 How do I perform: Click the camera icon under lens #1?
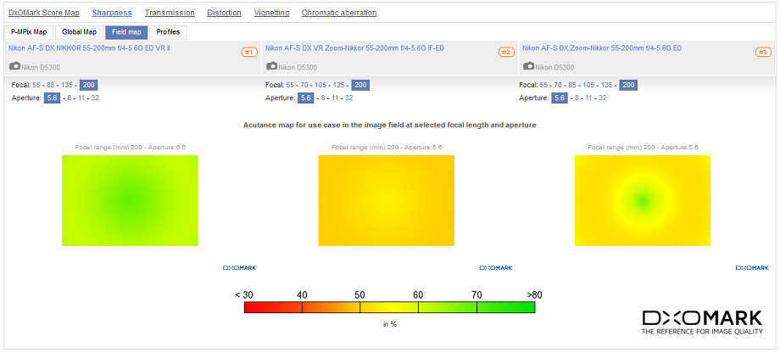tap(14, 66)
